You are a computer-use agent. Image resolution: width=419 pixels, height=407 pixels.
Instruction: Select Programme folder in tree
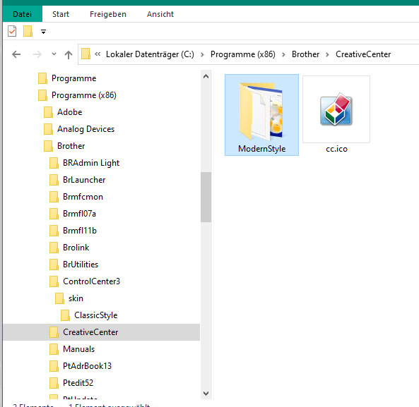(73, 78)
